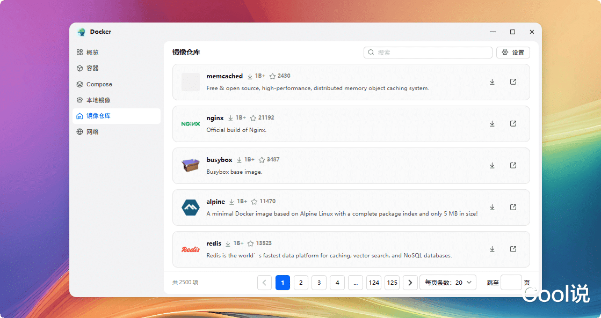
Task: Click the 镜像仓库 page heading
Action: pyautogui.click(x=186, y=53)
